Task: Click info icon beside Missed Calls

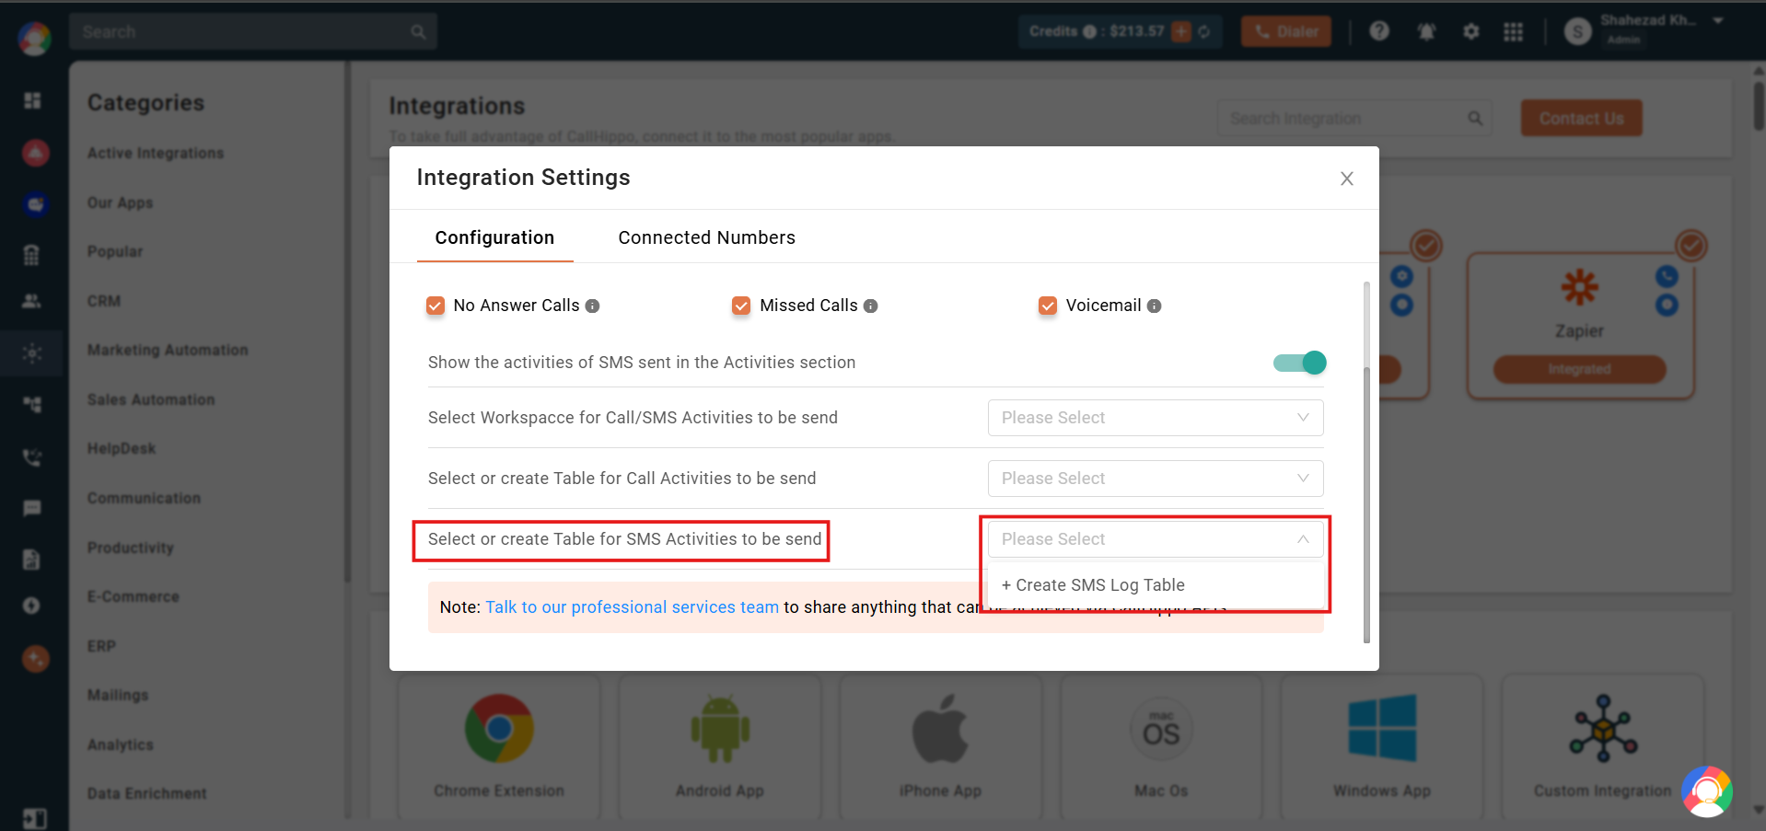Action: (x=870, y=306)
